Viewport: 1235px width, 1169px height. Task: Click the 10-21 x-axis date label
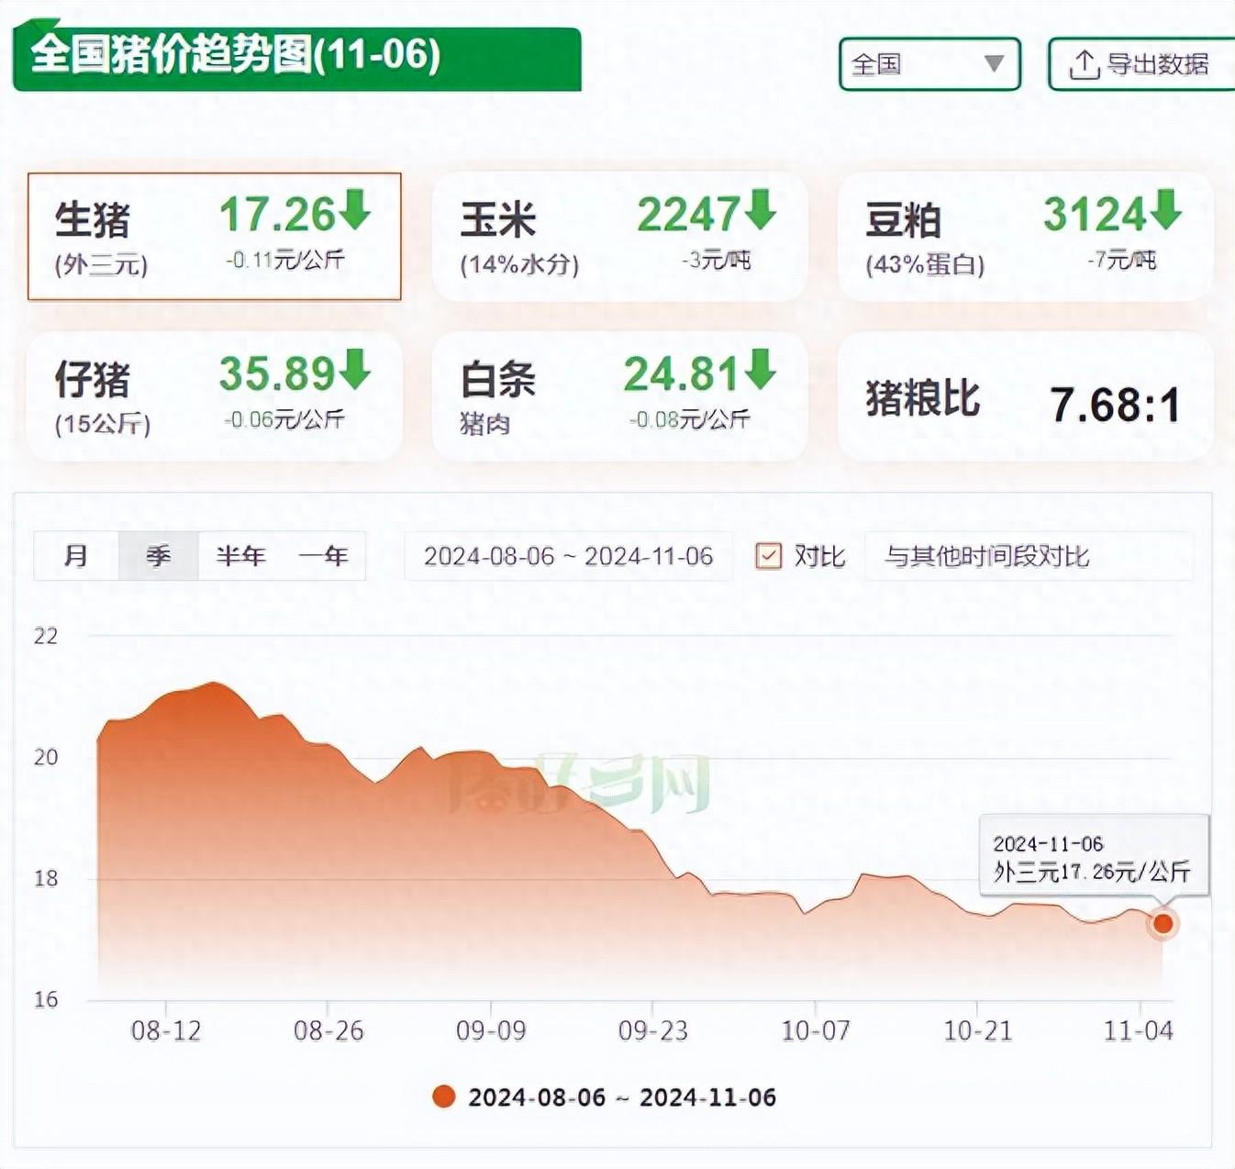(977, 1030)
